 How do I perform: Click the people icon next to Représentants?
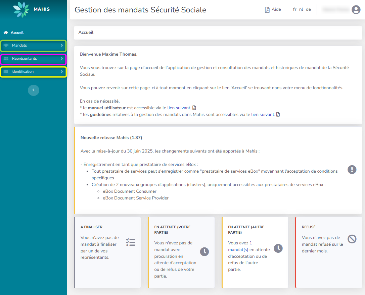[x=6, y=58]
